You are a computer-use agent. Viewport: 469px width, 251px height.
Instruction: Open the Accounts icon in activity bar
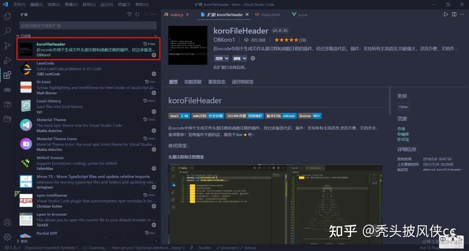tap(7, 222)
